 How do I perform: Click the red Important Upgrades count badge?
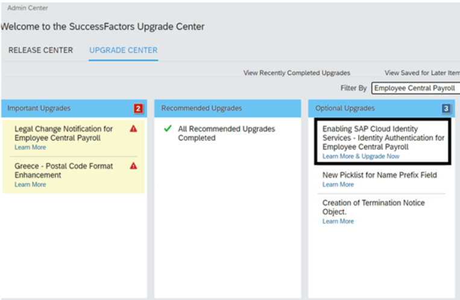(138, 109)
